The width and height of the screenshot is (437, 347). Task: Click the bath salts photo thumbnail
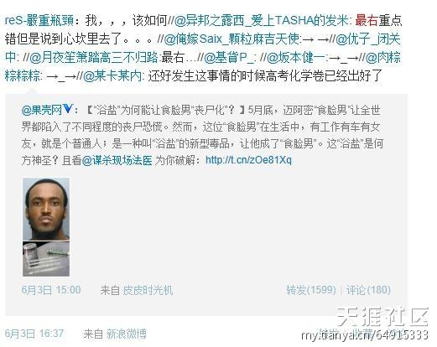coord(46,259)
